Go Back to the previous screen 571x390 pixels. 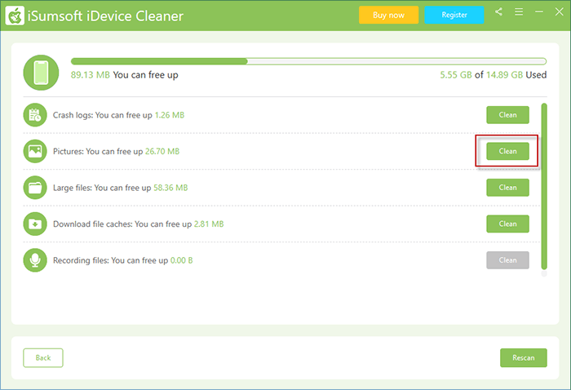pyautogui.click(x=43, y=358)
